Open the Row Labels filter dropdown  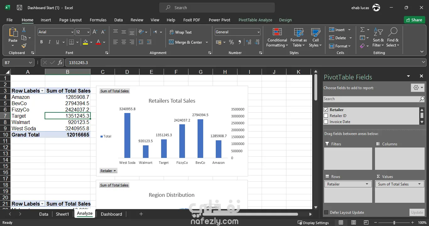click(x=42, y=91)
